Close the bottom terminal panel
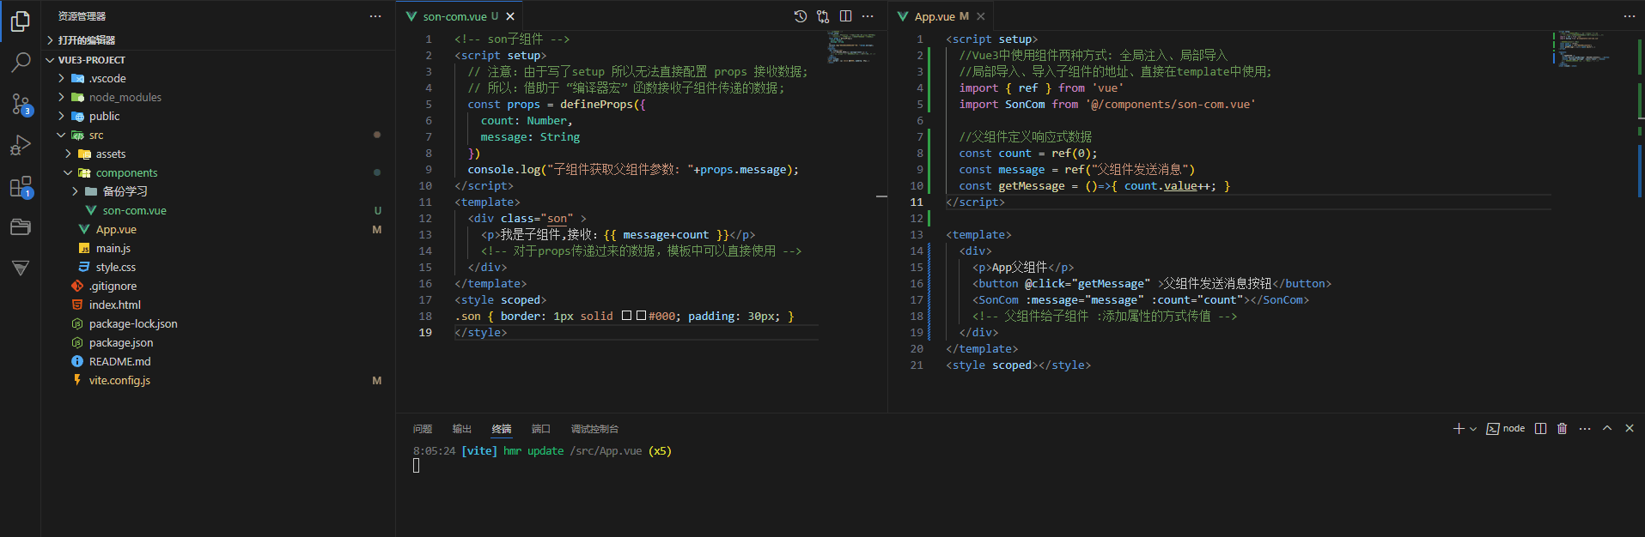The height and width of the screenshot is (537, 1645). point(1630,428)
